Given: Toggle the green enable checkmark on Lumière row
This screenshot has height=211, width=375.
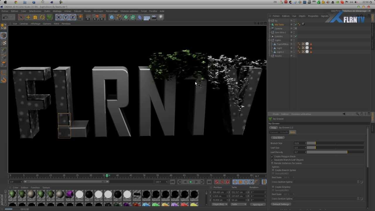Looking at the screenshot, I should click(x=296, y=36).
